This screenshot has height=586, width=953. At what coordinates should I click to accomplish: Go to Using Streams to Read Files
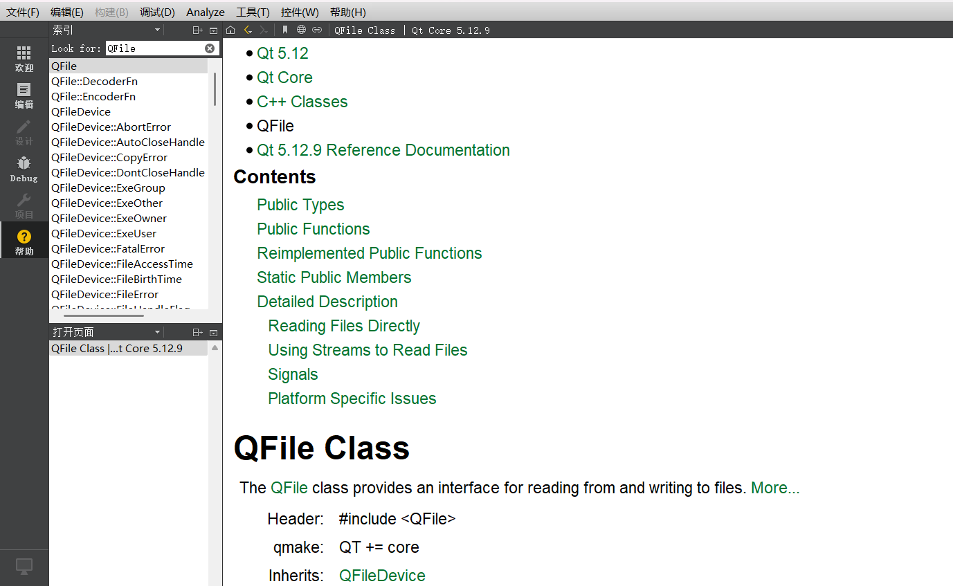[367, 350]
